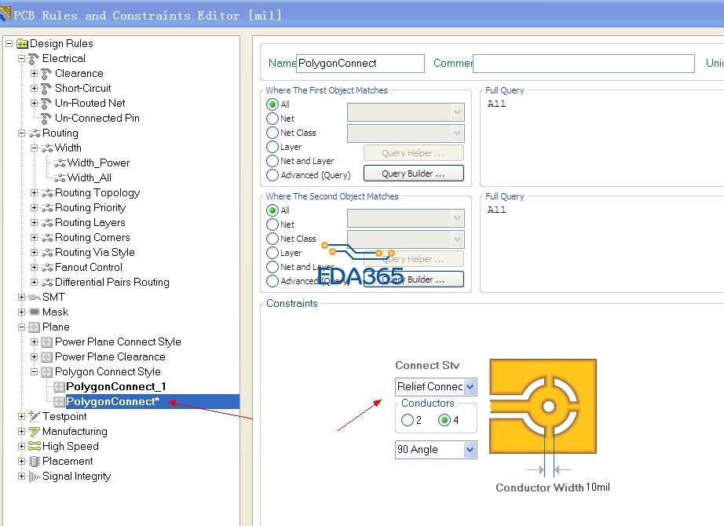The image size is (724, 526).
Task: Select Net for first object match
Action: click(272, 119)
